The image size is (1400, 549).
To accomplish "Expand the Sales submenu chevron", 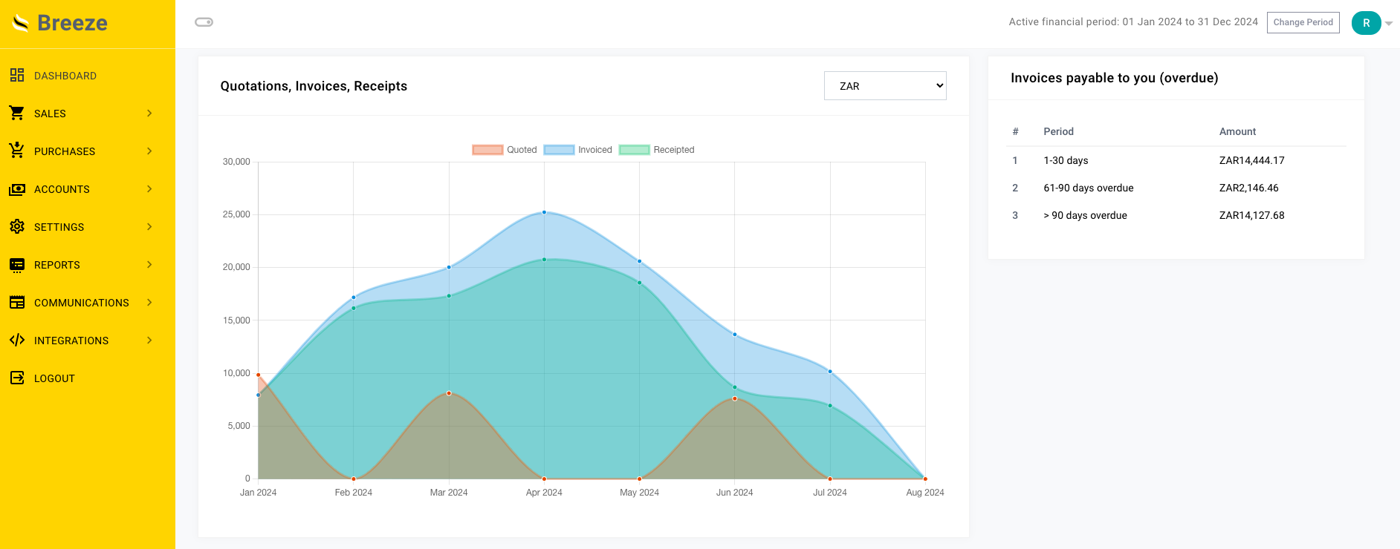I will click(x=149, y=114).
